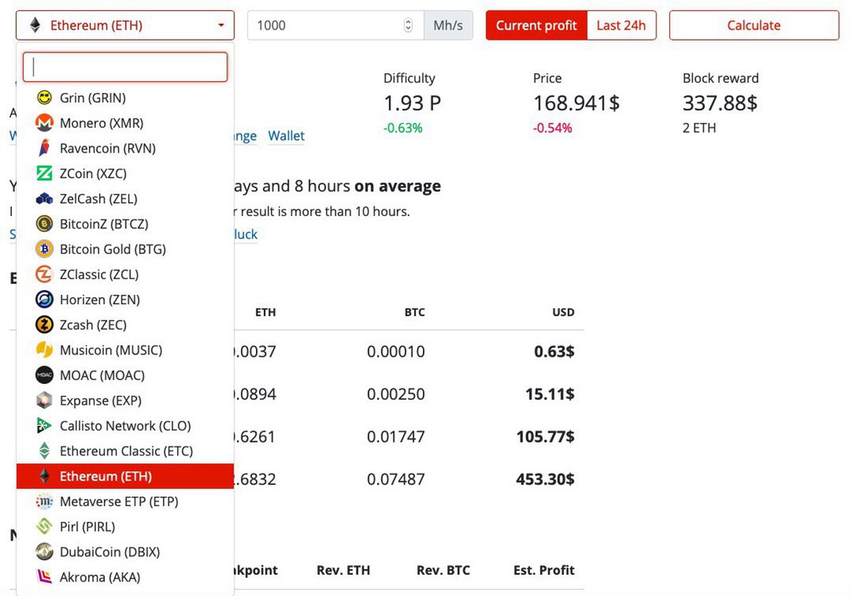852x596 pixels.
Task: Click the ZelCash cubes icon
Action: click(44, 199)
